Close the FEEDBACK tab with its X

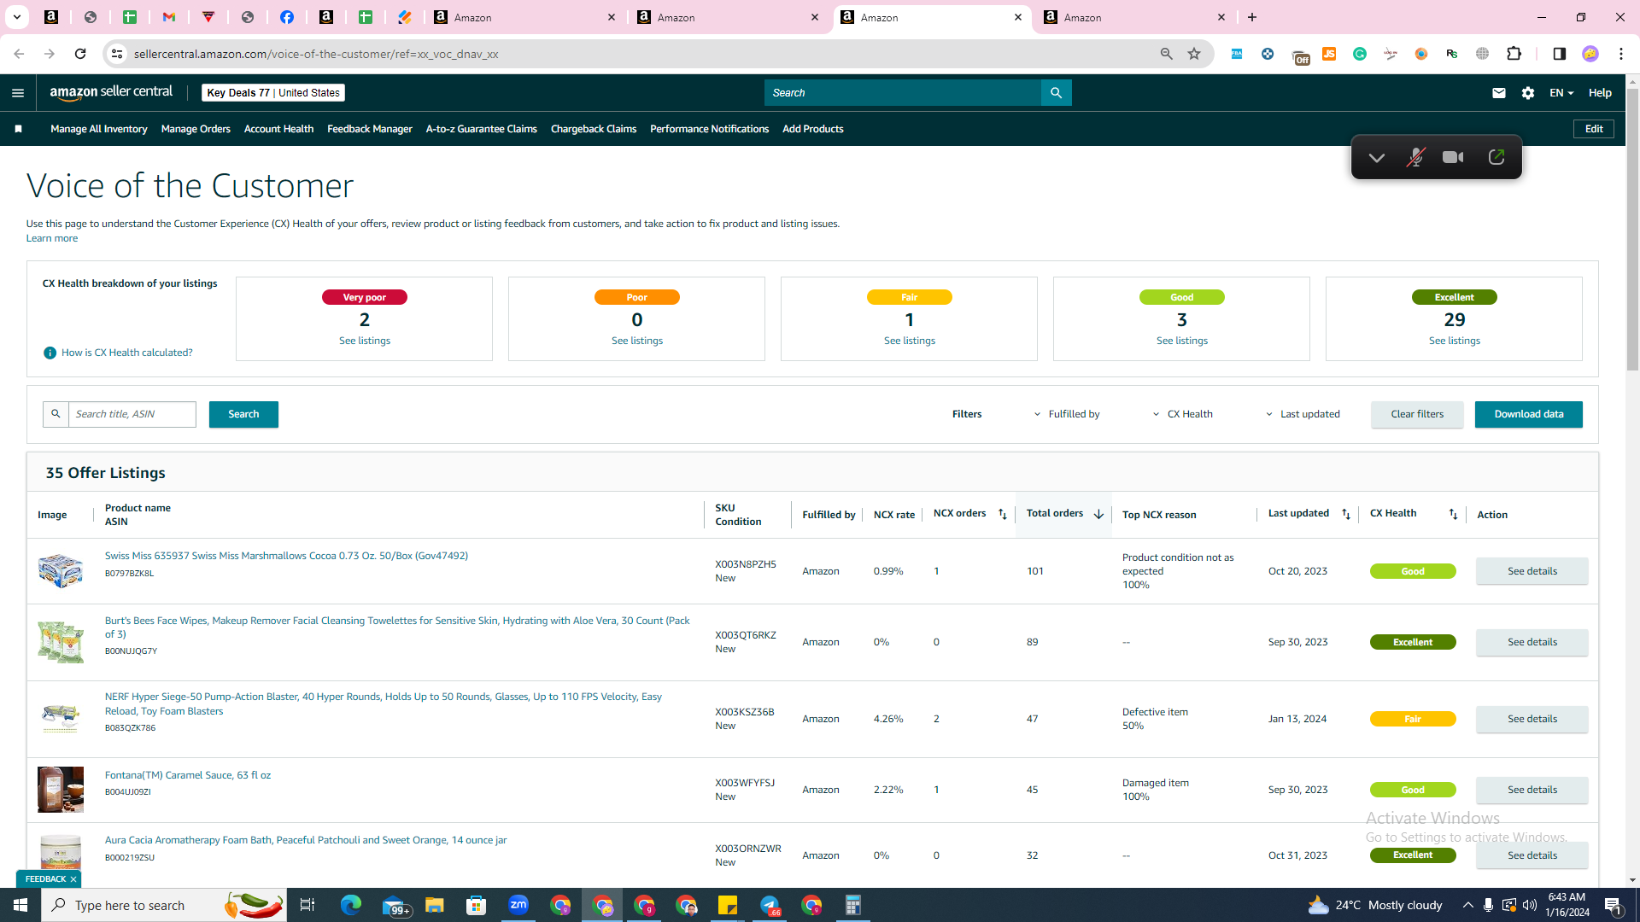pyautogui.click(x=73, y=879)
